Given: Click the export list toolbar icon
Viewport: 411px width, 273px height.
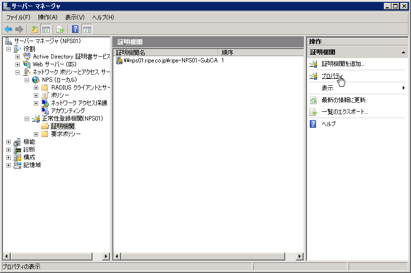Looking at the screenshot, I should tap(61, 30).
